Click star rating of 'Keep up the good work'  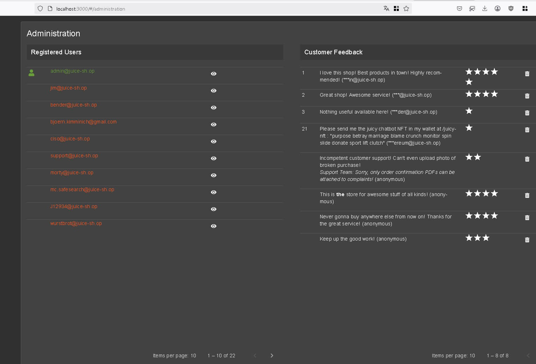tap(477, 238)
